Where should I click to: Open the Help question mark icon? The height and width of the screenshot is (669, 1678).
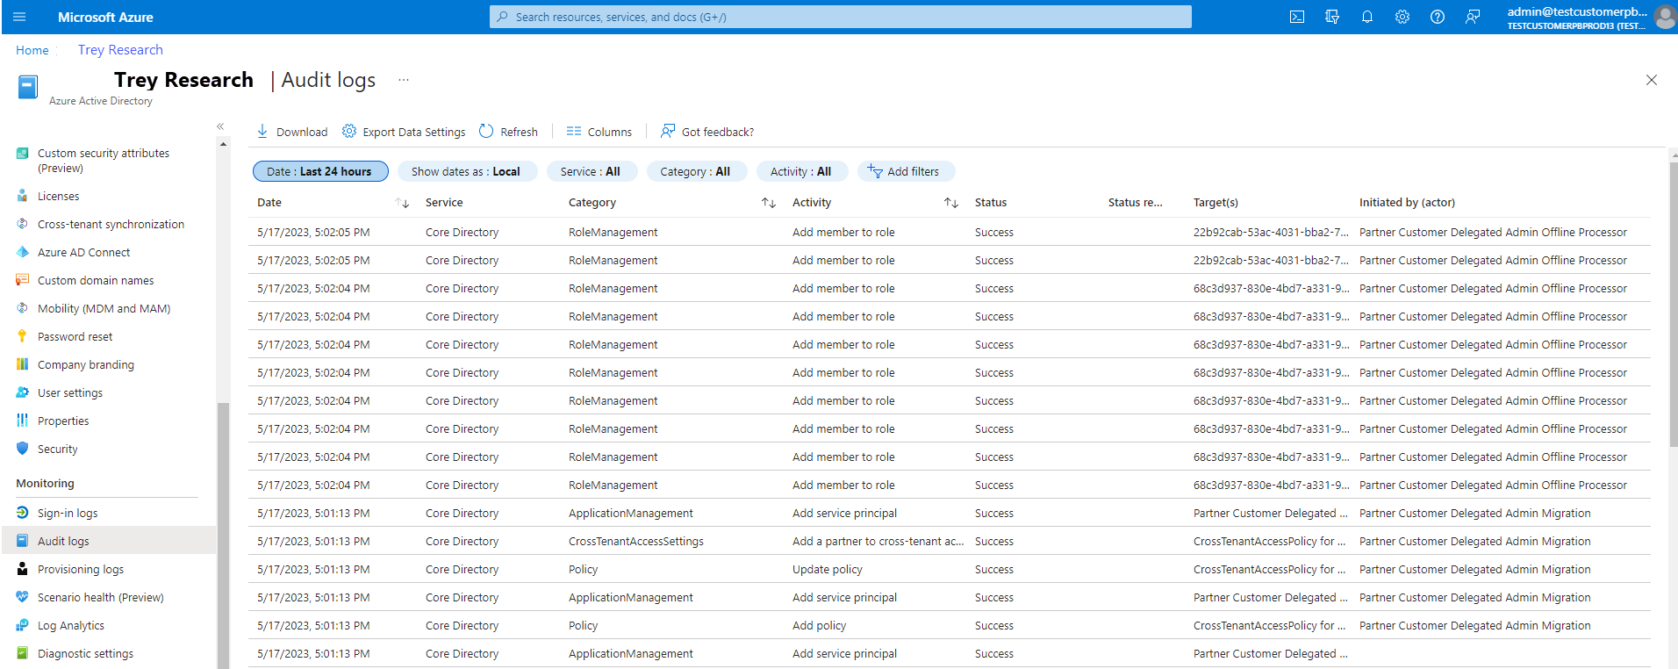tap(1438, 17)
